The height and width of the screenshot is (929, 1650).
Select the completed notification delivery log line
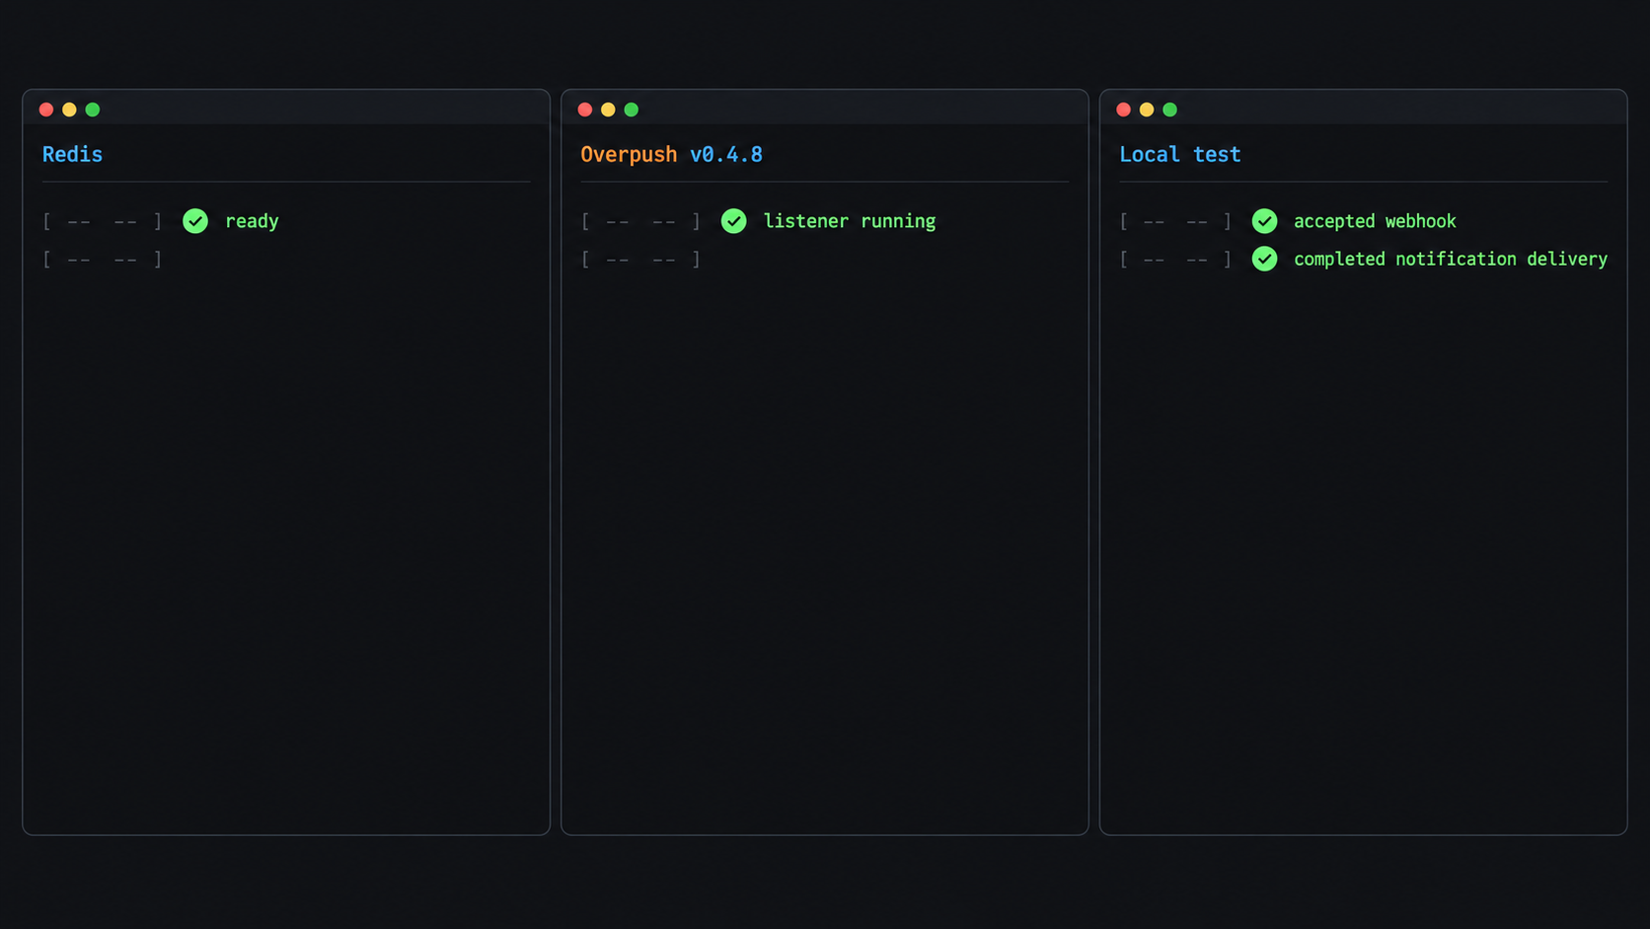[x=1451, y=259]
